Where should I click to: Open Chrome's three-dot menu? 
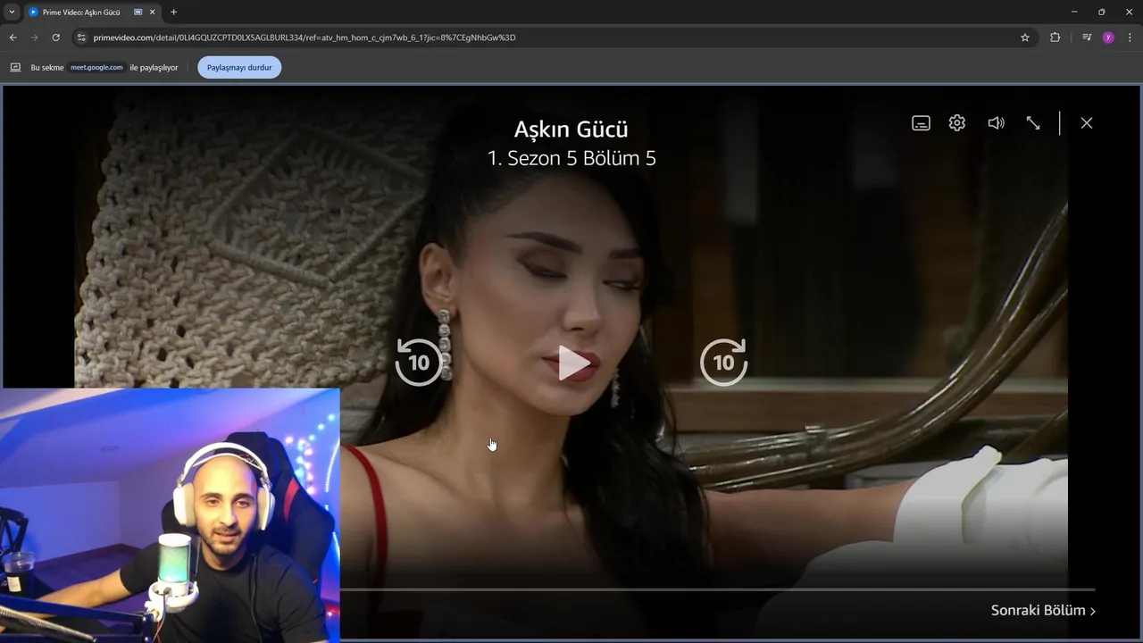[x=1130, y=38]
